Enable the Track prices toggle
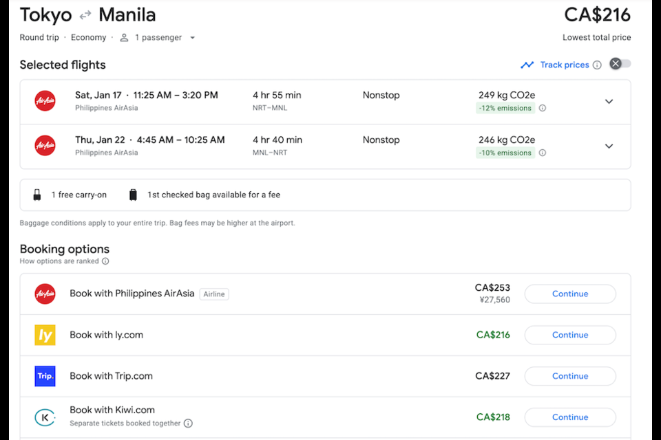This screenshot has width=661, height=440. click(620, 64)
